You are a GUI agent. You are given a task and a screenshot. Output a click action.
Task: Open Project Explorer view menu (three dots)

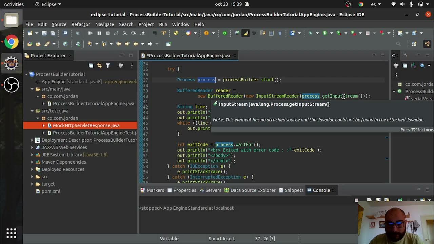coord(132,65)
